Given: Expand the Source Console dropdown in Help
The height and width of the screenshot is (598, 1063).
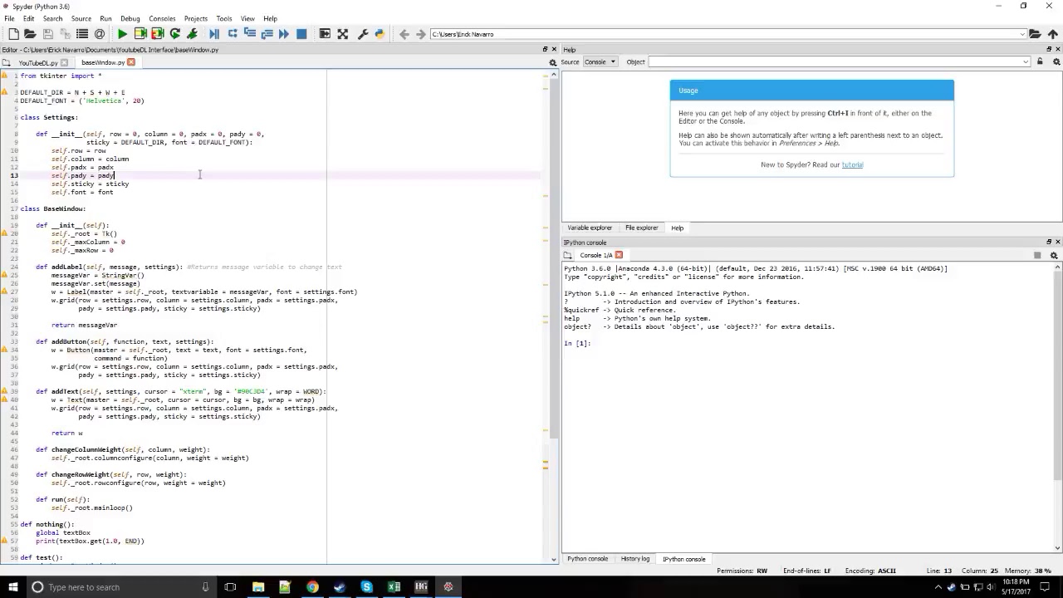Looking at the screenshot, I should (x=600, y=61).
